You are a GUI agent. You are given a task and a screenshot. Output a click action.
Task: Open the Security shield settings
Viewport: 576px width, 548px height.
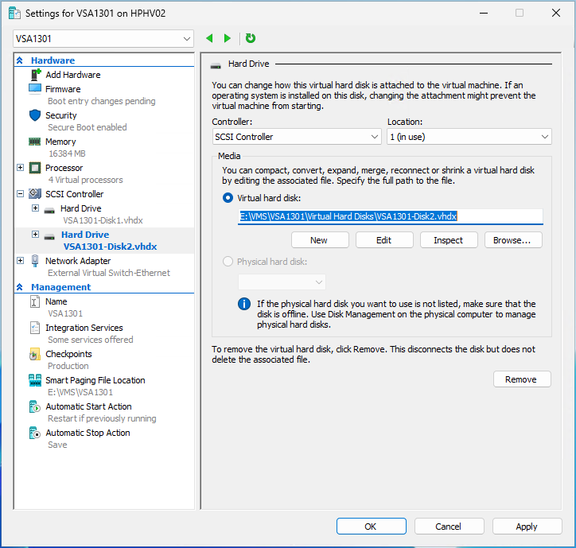pos(35,115)
